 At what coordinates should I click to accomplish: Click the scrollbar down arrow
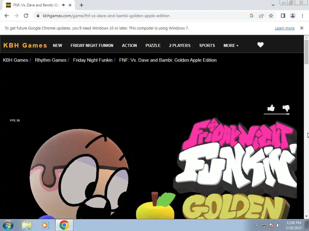[306, 217]
